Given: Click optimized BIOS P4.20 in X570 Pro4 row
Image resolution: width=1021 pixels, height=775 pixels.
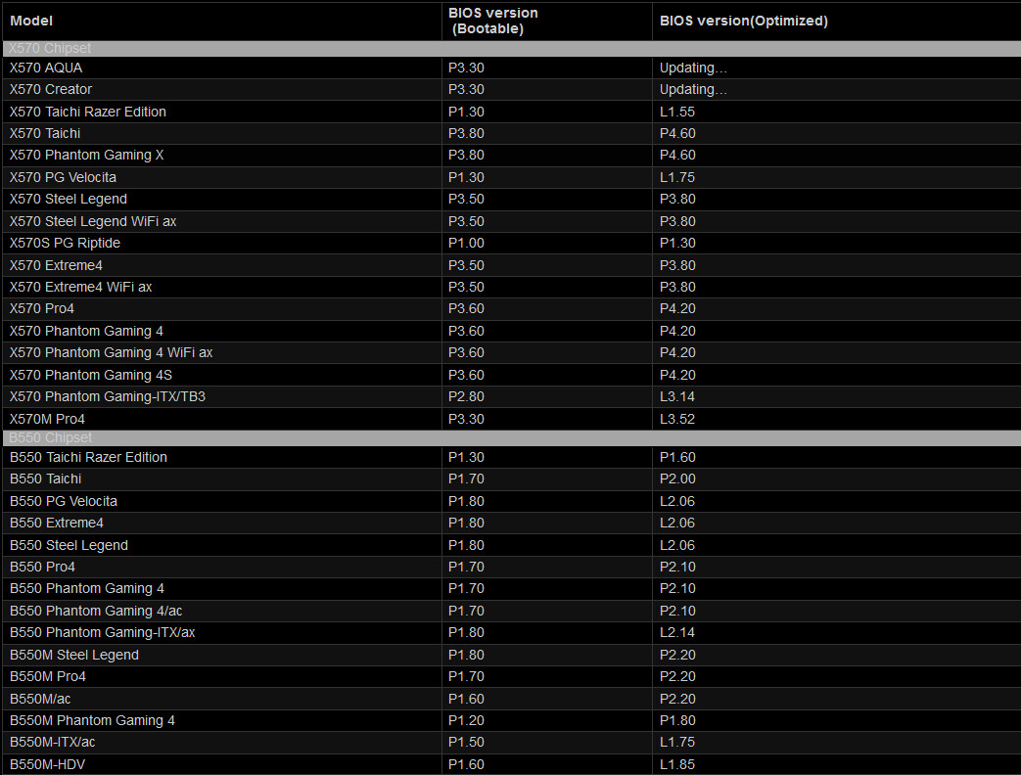Looking at the screenshot, I should [677, 308].
